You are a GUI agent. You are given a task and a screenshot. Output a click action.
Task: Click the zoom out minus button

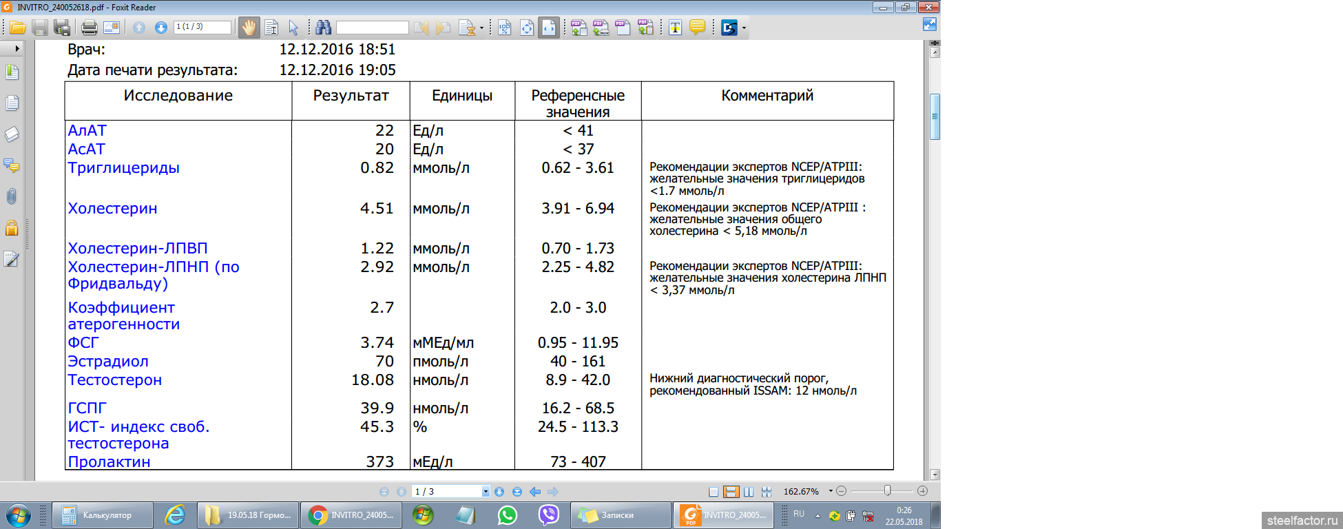841,491
